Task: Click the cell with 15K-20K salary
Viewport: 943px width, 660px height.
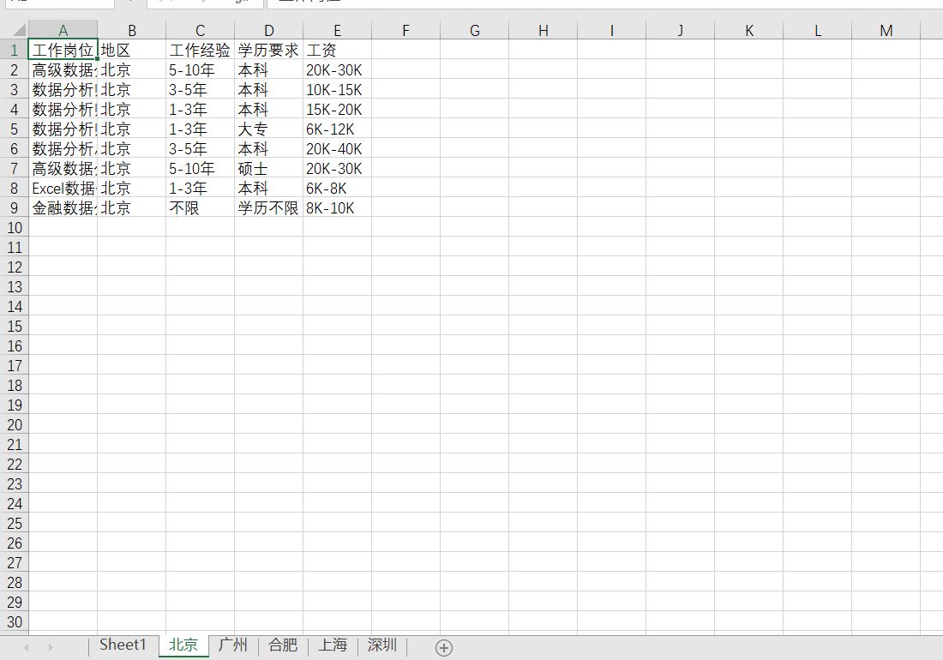Action: [x=338, y=110]
